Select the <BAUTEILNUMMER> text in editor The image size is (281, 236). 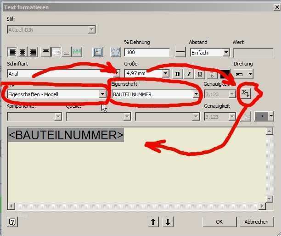click(66, 135)
